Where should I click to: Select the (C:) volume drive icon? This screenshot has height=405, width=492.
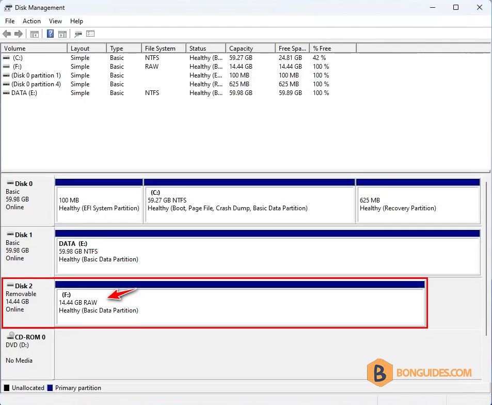click(6, 58)
